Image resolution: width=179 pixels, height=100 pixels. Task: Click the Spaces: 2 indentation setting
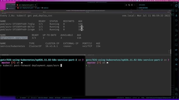pos(128,97)
